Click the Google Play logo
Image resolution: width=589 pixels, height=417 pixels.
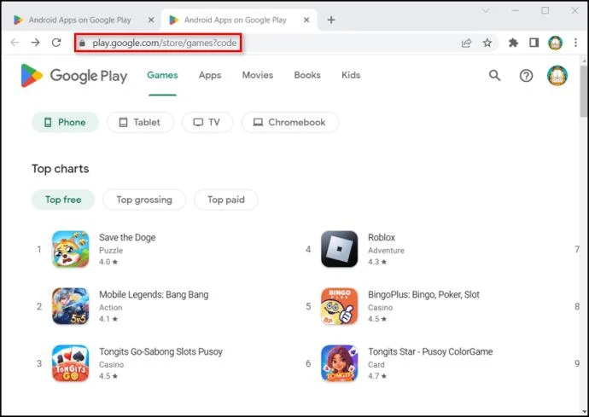coord(74,75)
